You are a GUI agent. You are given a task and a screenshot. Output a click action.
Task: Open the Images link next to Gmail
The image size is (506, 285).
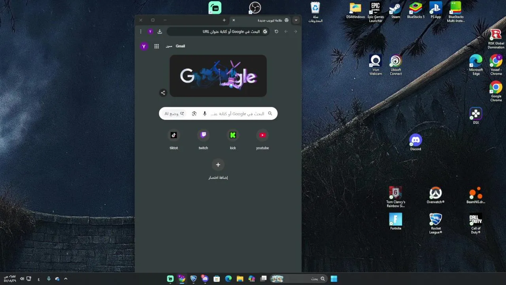click(x=169, y=46)
